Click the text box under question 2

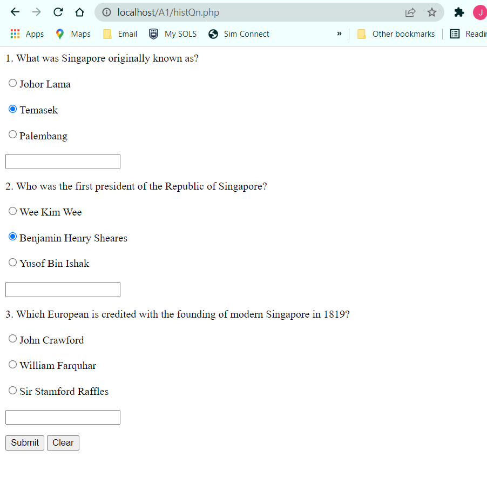[63, 290]
